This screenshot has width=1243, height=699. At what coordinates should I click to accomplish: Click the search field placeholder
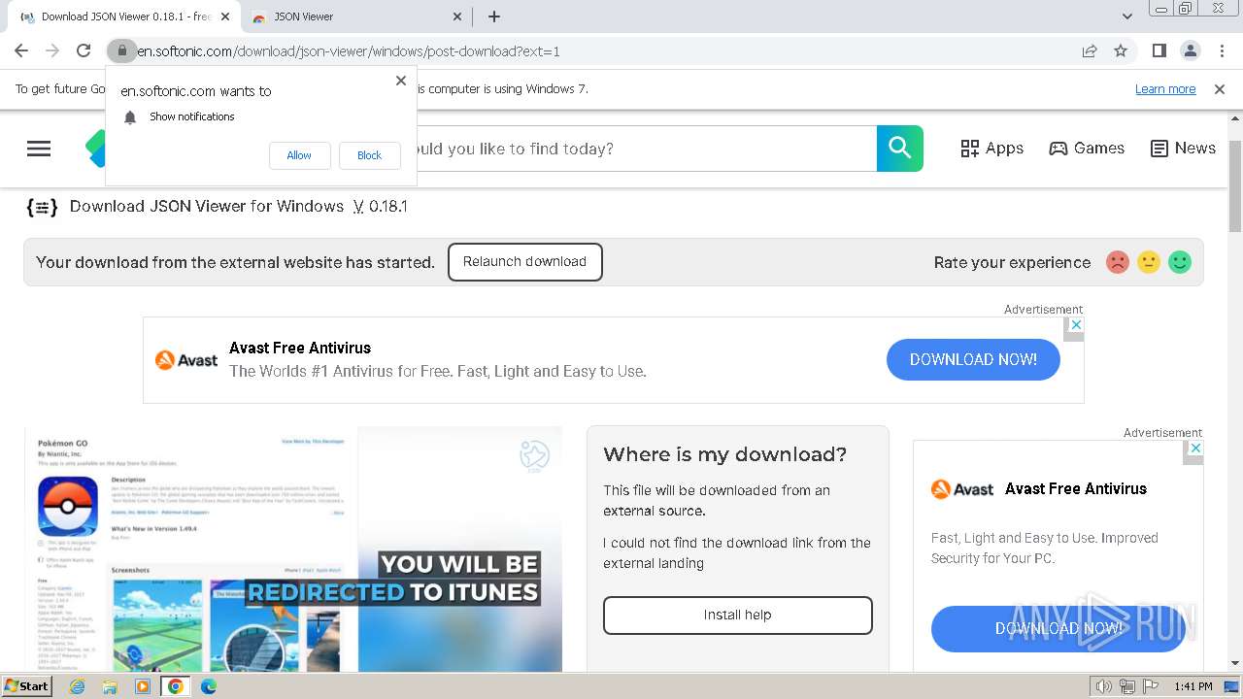coord(515,149)
